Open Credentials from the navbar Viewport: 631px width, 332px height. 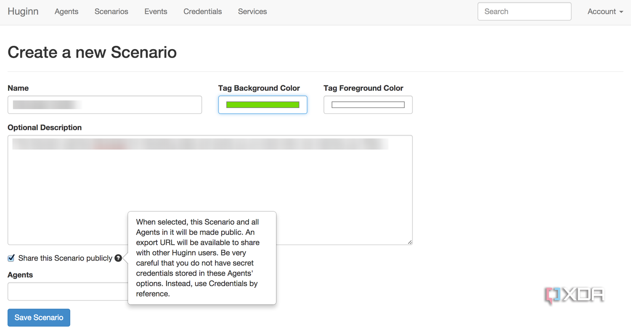pos(203,12)
